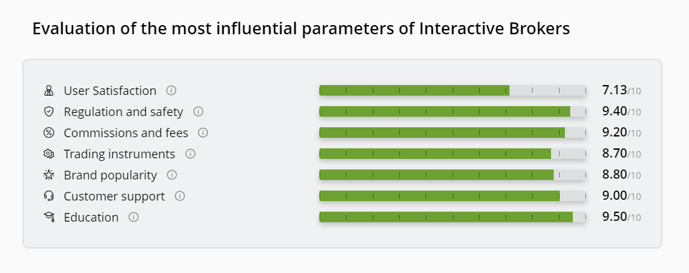
Task: Click the Commissions and fees percent icon
Action: [x=48, y=133]
